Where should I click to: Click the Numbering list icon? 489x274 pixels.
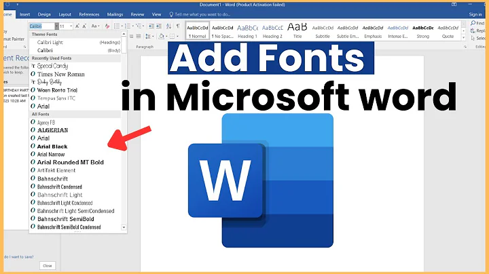(x=128, y=26)
